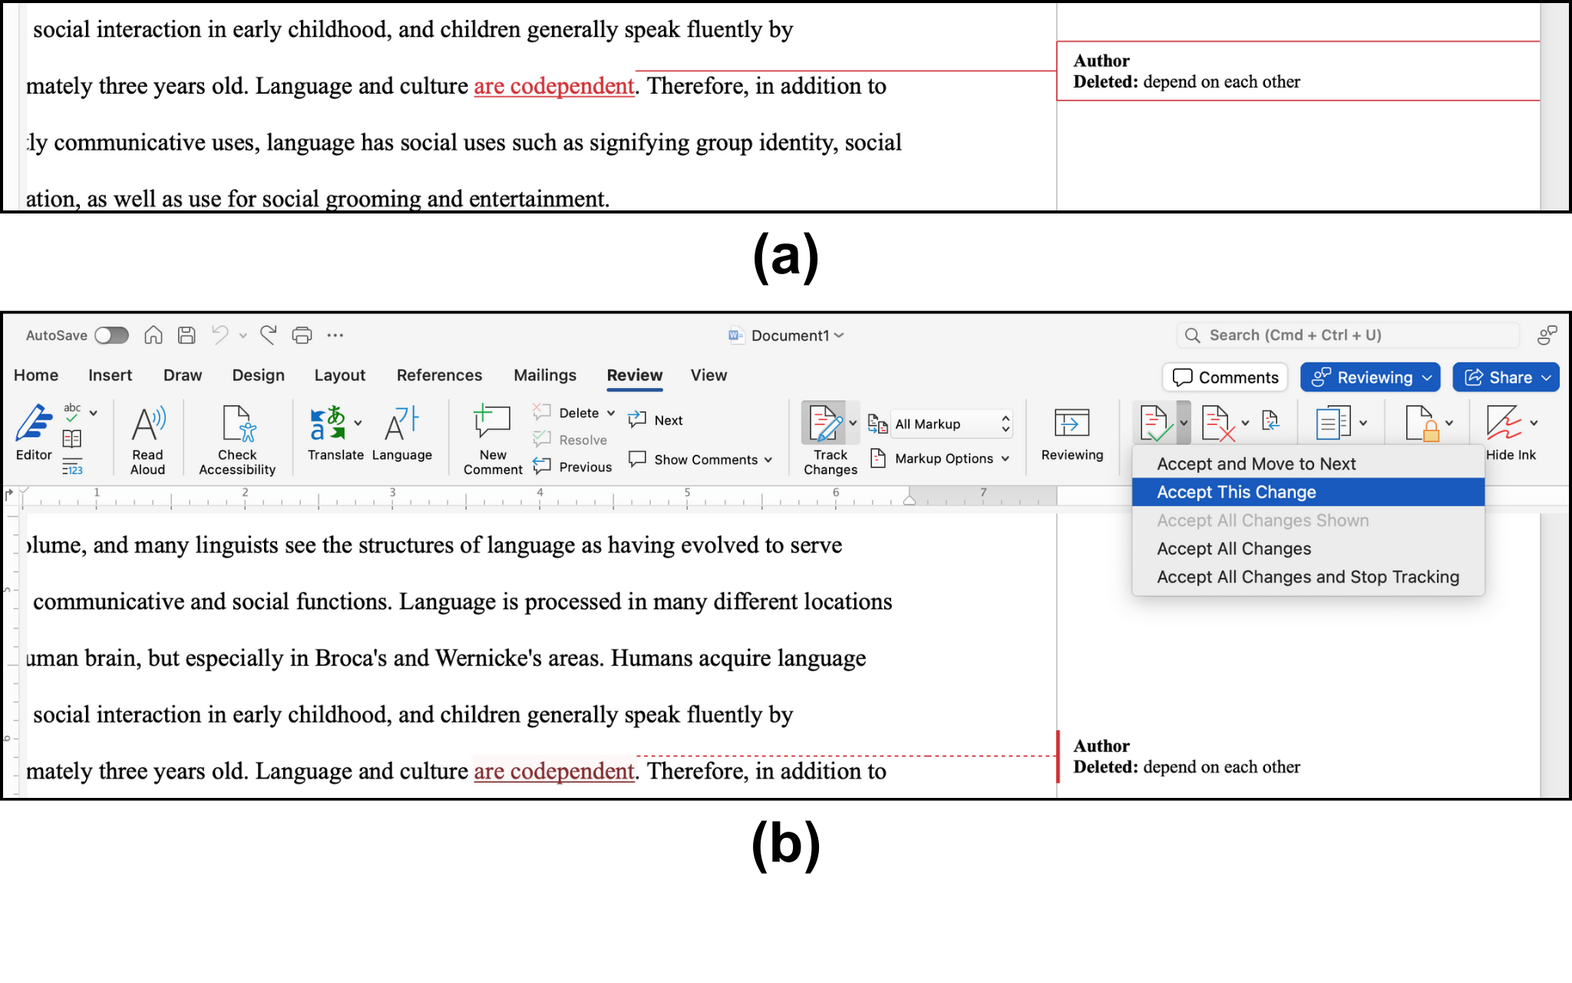Click the search field
The height and width of the screenshot is (983, 1572).
coord(1348,335)
